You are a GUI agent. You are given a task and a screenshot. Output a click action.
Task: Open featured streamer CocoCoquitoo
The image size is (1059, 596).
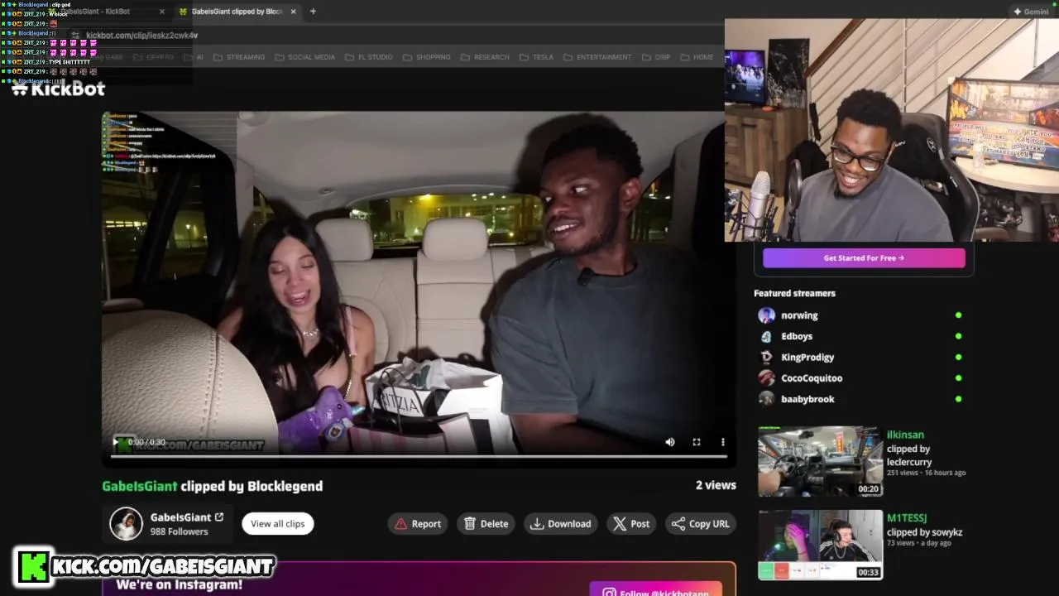[812, 378]
